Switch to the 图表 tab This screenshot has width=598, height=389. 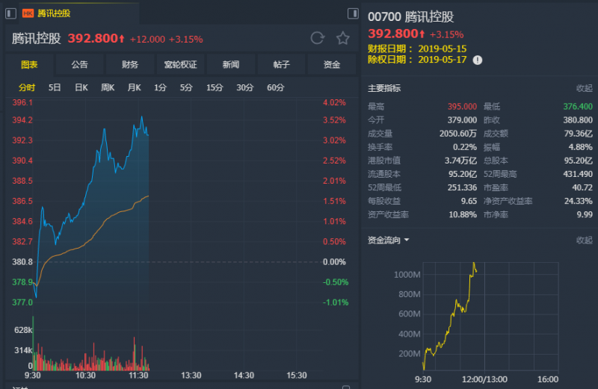(x=29, y=64)
